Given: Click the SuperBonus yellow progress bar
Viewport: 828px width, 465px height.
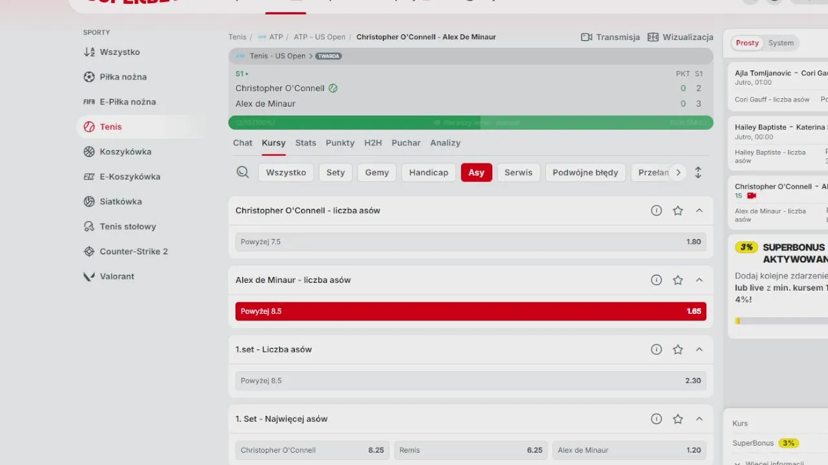Looking at the screenshot, I should point(781,321).
